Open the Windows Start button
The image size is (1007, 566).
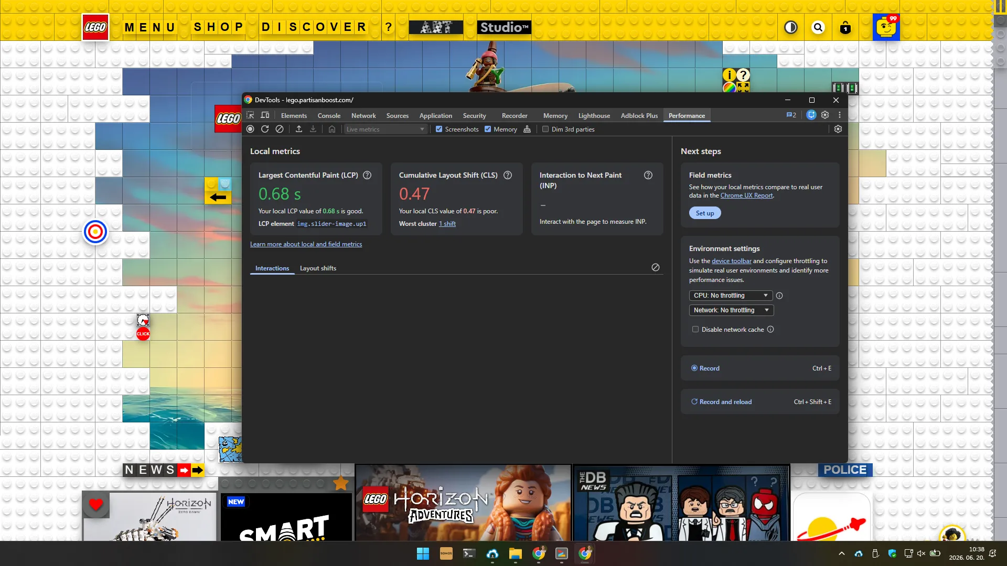point(423,553)
